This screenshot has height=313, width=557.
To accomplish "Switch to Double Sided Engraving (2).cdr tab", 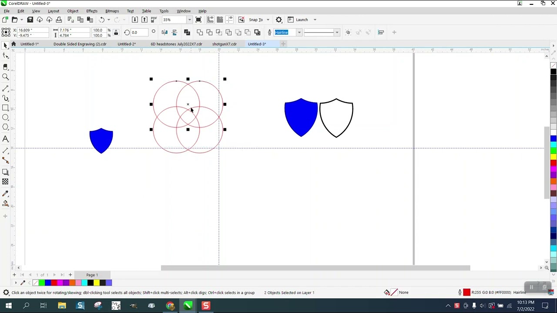I will tap(80, 44).
